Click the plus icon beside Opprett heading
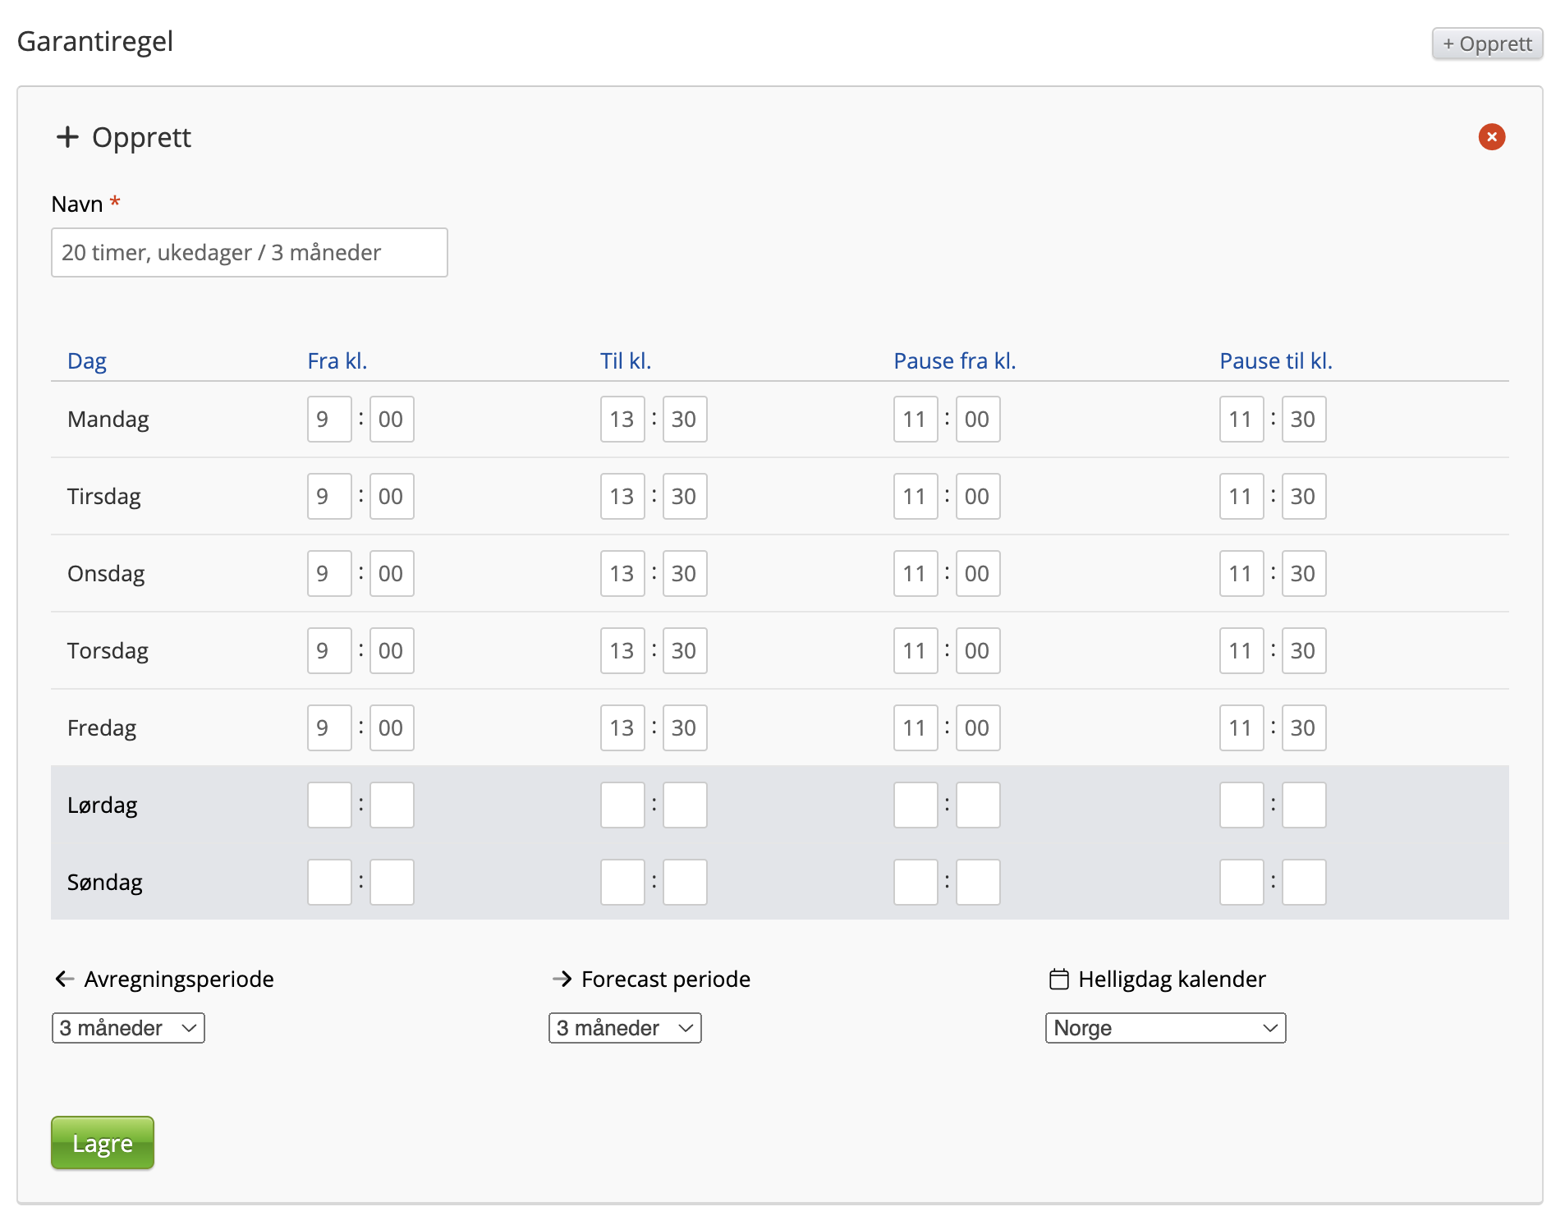The image size is (1565, 1225). click(67, 137)
